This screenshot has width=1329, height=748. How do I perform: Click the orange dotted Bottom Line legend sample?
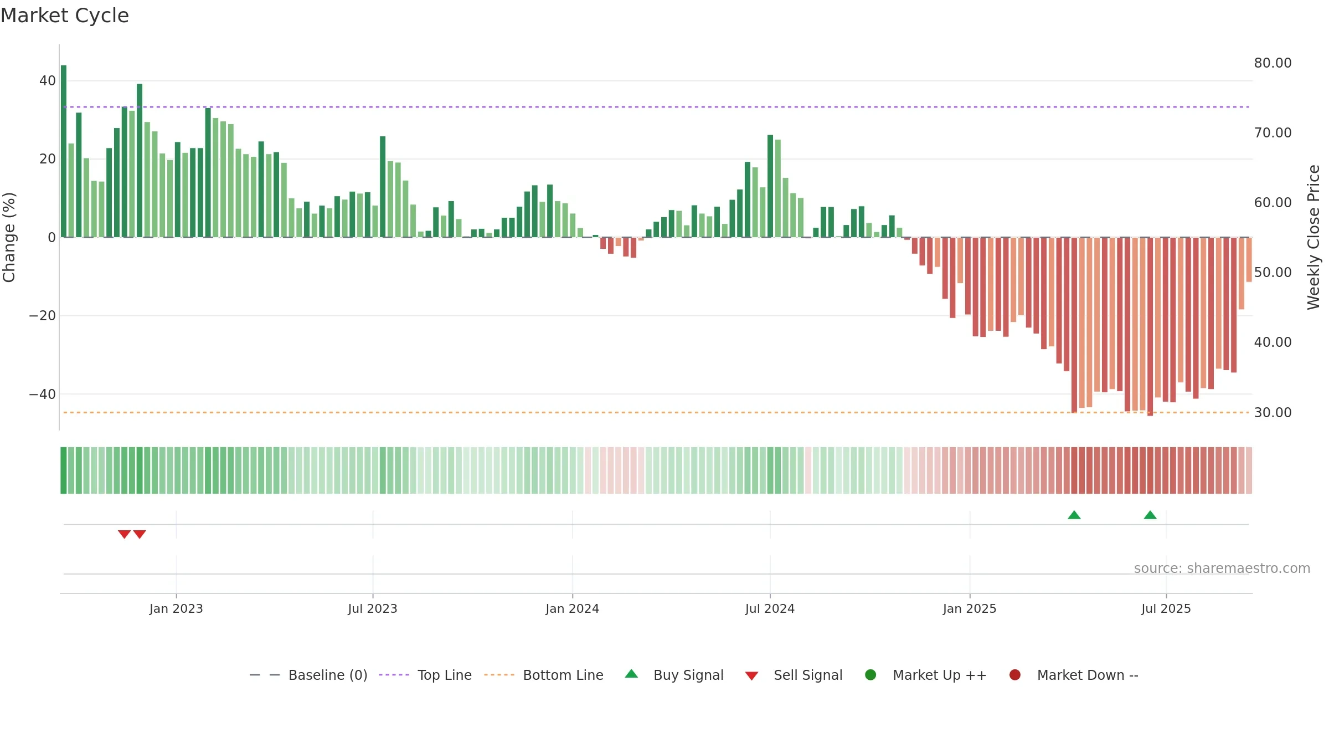point(499,675)
